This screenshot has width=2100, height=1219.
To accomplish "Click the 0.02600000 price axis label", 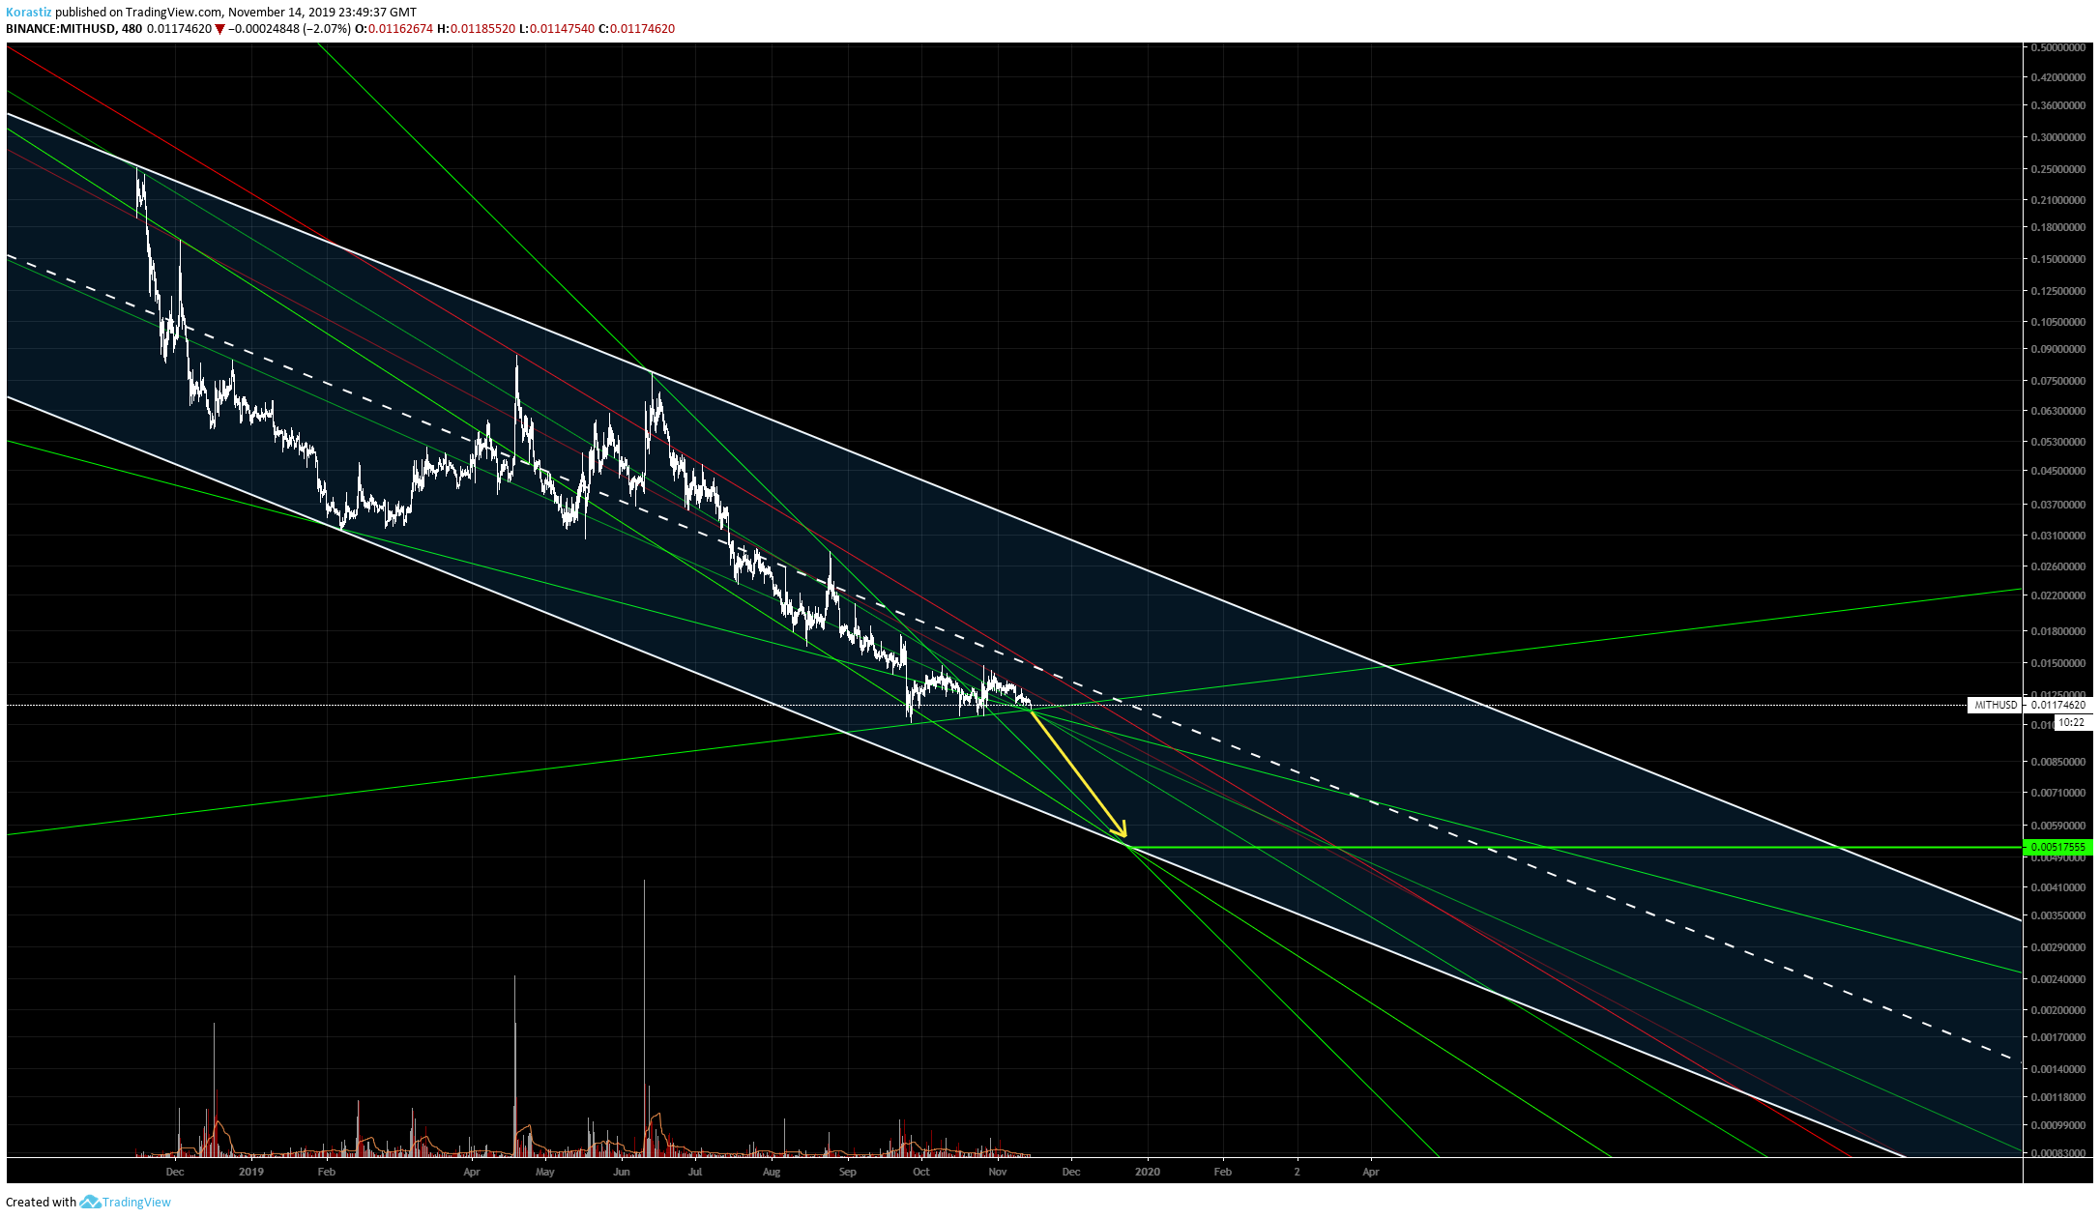I will (x=2058, y=566).
